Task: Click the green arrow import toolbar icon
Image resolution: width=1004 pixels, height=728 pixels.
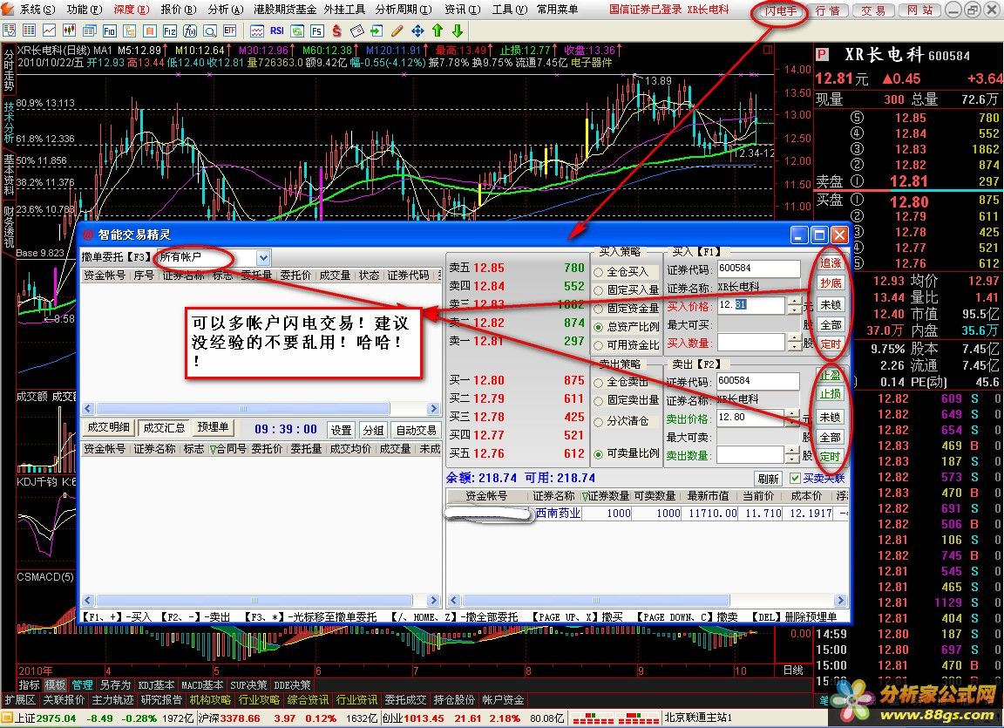Action: tap(376, 31)
